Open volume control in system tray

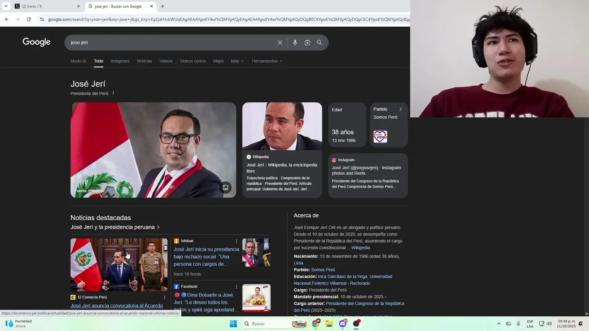(549, 324)
